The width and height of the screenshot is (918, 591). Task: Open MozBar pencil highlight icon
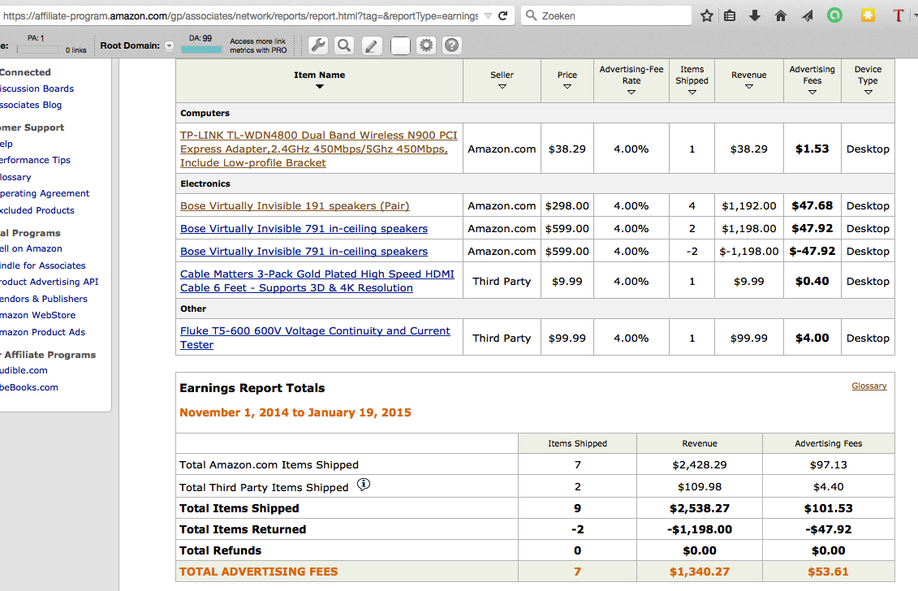pyautogui.click(x=372, y=45)
